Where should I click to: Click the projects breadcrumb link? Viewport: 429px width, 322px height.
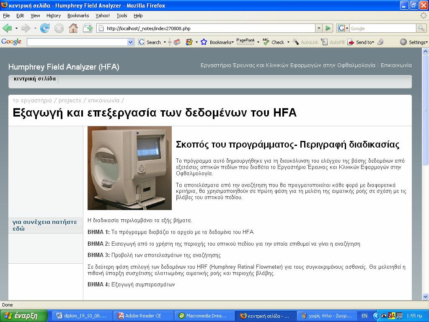click(70, 101)
